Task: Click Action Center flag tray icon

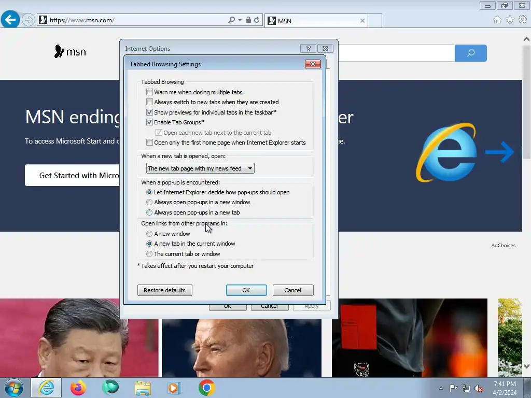Action: click(x=453, y=388)
